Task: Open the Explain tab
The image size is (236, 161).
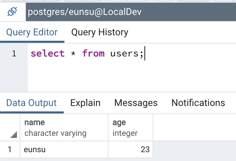Action: click(x=85, y=103)
